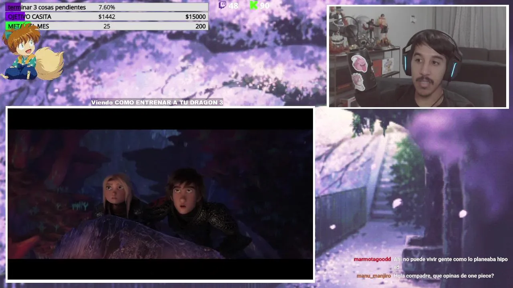Click chat message 'Hola compadre, que opinas de one piece?'
The height and width of the screenshot is (288, 513).
444,276
